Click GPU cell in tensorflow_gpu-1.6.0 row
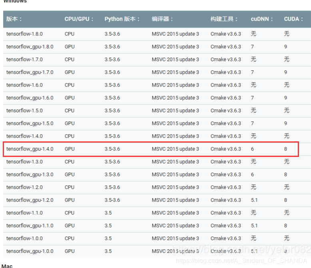This screenshot has width=311, height=268. click(70, 98)
